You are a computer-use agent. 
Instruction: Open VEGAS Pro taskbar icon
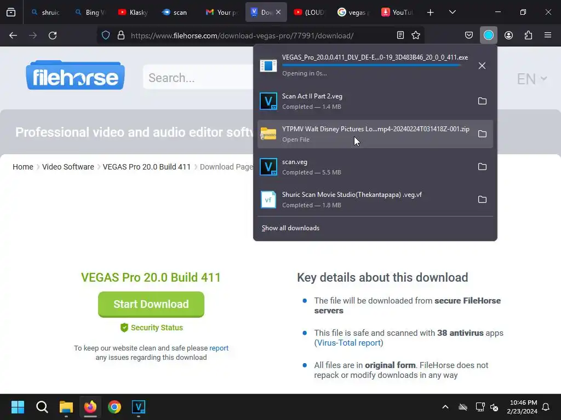[139, 407]
